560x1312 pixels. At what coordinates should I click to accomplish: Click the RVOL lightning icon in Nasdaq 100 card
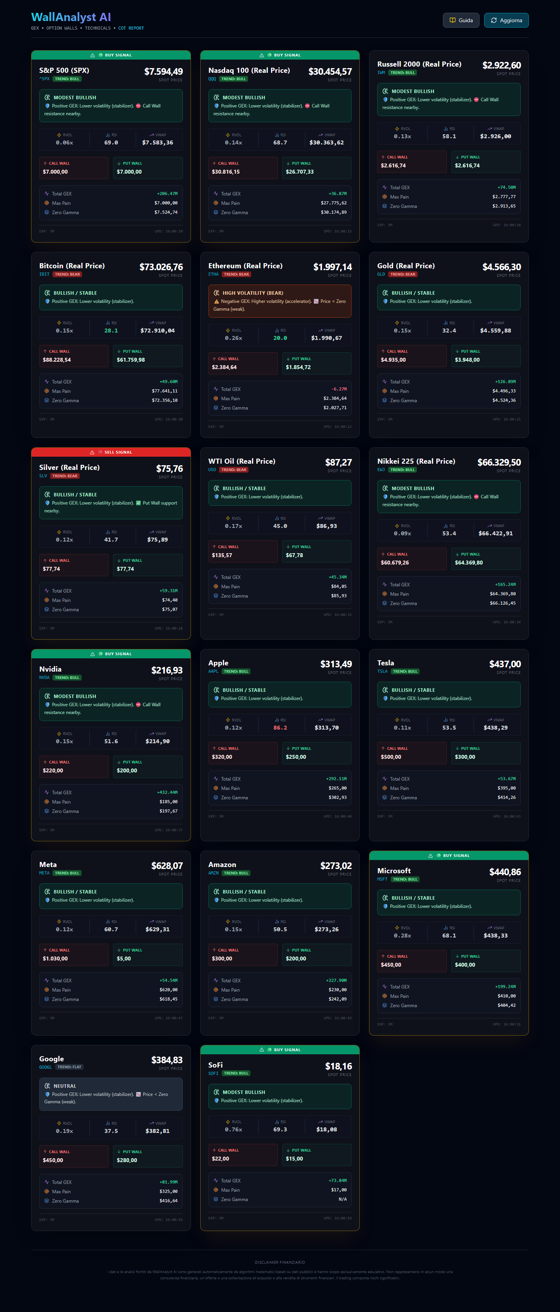227,135
